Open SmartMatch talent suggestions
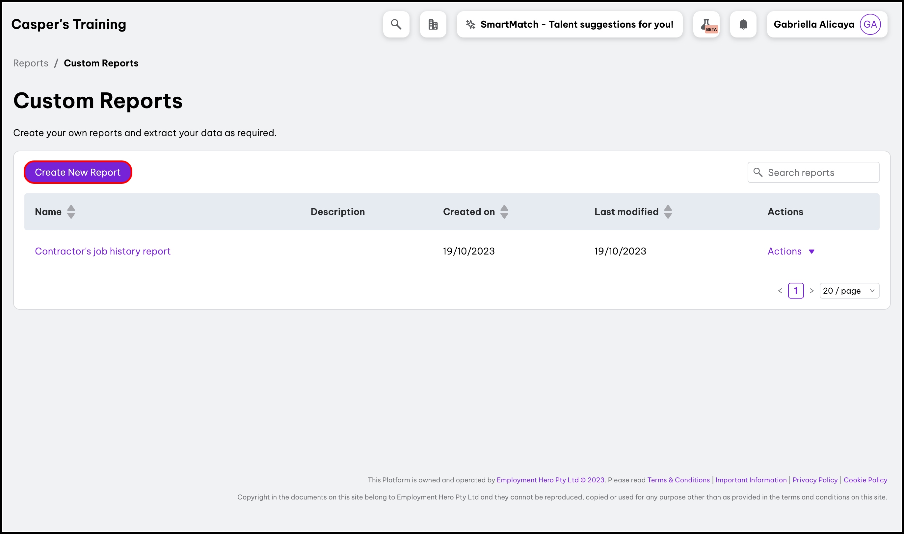904x534 pixels. pyautogui.click(x=570, y=24)
